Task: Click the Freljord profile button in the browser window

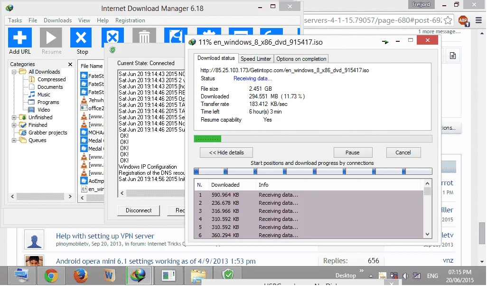Action: tap(421, 4)
